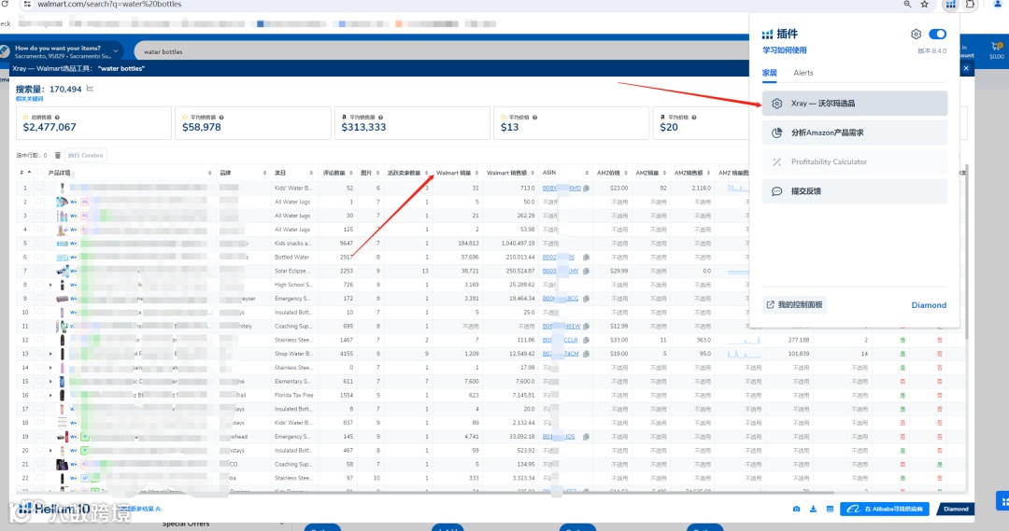
Task: Expand row 14 variations arrow
Action: pyautogui.click(x=50, y=368)
